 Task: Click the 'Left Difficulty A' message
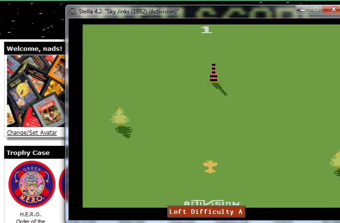(x=206, y=211)
